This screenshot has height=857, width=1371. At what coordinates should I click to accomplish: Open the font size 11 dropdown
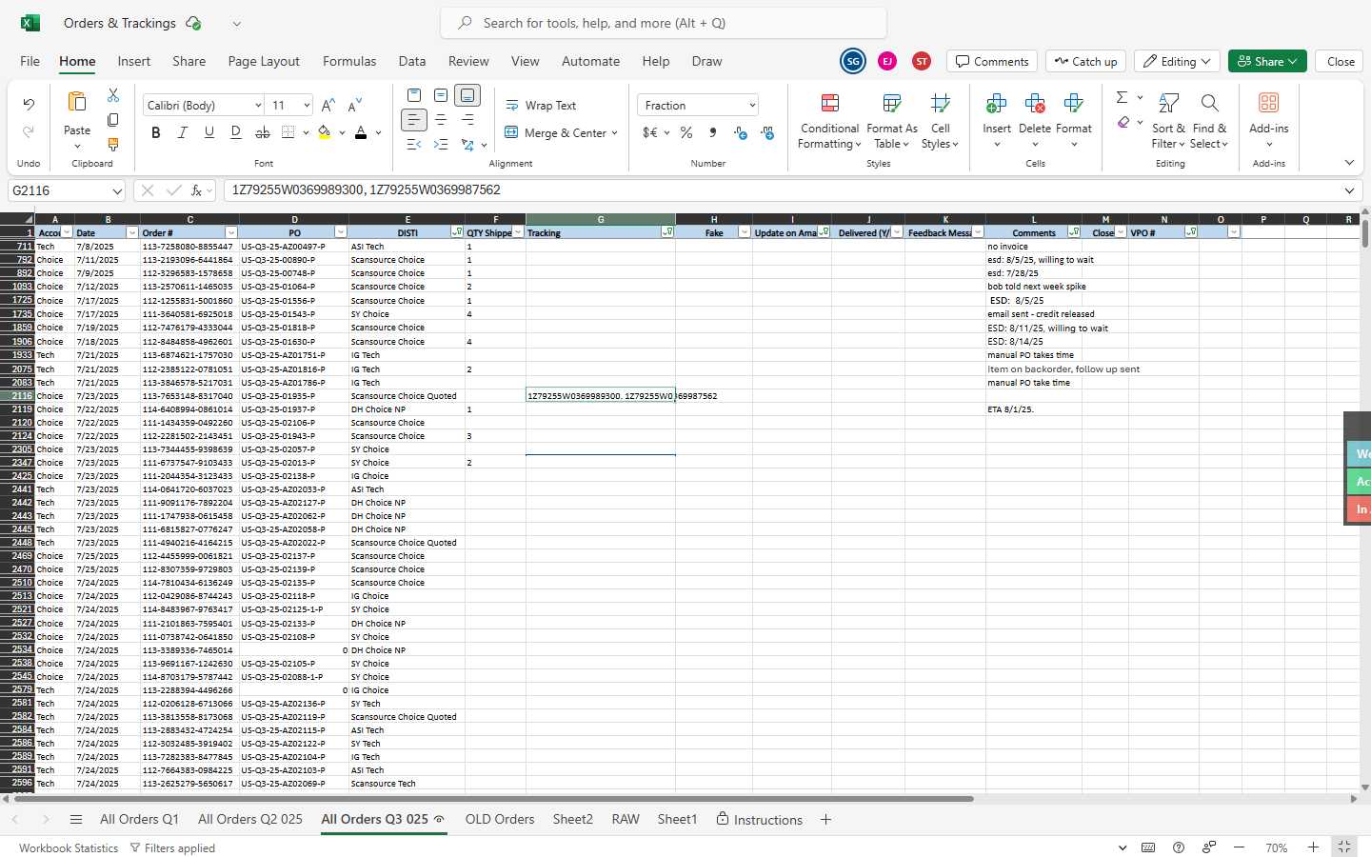(x=306, y=106)
